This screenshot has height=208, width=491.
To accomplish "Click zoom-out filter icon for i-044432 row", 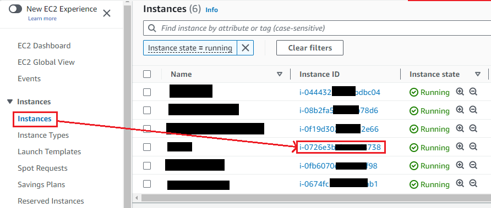I will [x=473, y=92].
